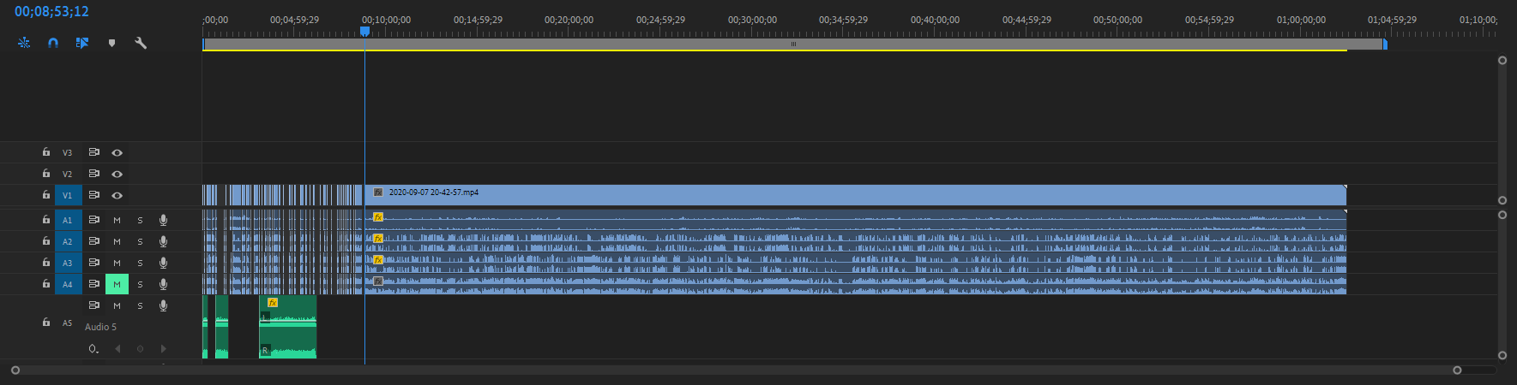The image size is (1517, 385).
Task: Open the keyframe options dropdown on Audio 5
Action: point(93,349)
